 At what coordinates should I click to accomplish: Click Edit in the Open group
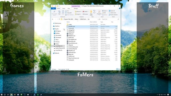(104, 13)
